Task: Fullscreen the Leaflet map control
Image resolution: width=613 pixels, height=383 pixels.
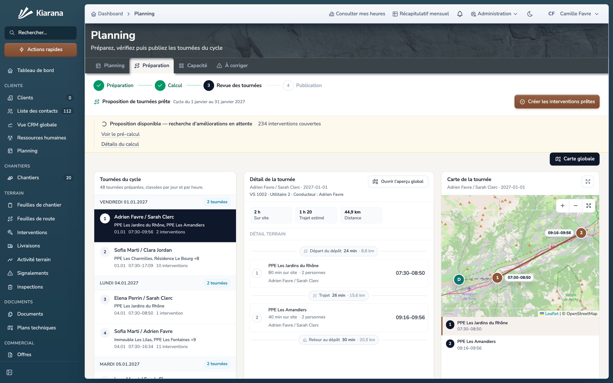Action: 588,206
